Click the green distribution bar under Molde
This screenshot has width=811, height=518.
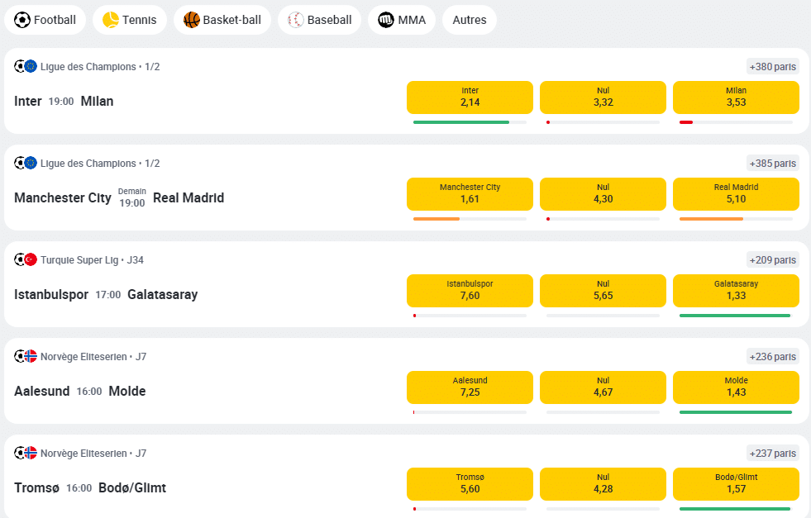coord(736,412)
